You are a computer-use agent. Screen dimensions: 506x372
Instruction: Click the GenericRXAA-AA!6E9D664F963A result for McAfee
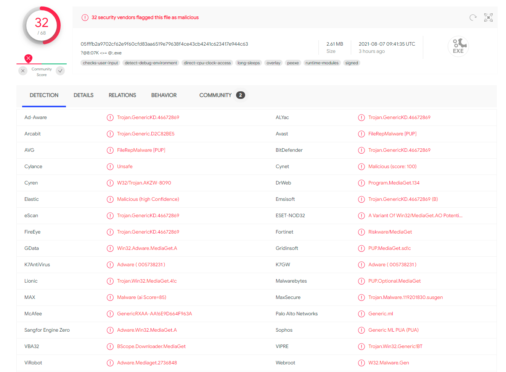[x=154, y=314]
